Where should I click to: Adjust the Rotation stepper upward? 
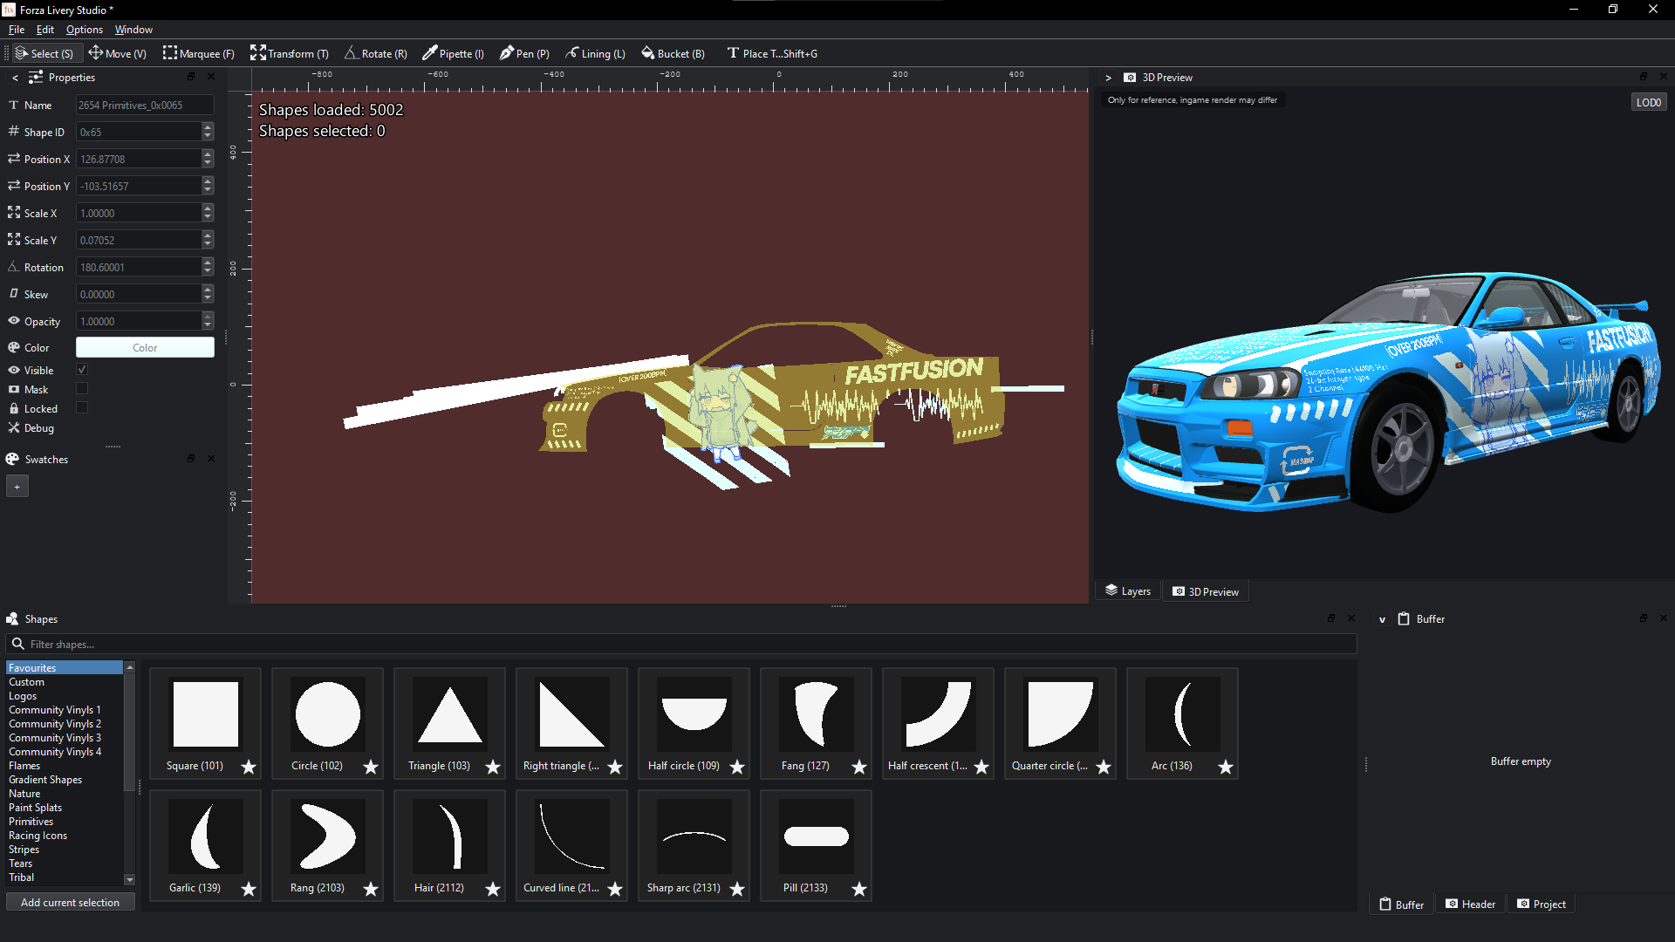(208, 263)
